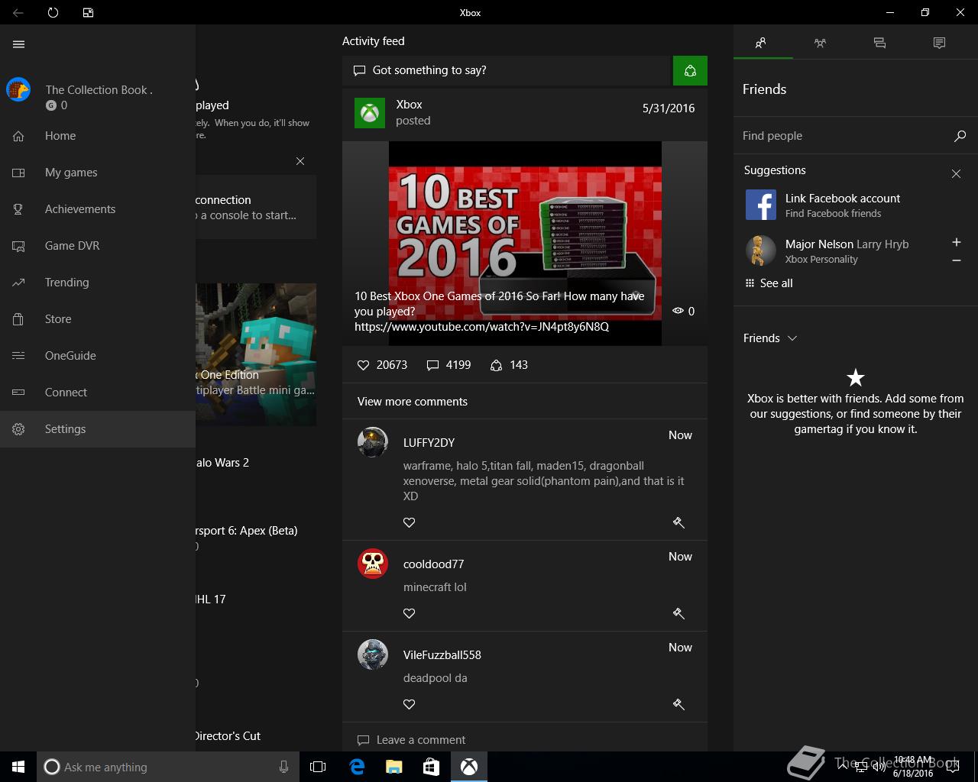Collapse the hamburger navigation menu
Image resolution: width=978 pixels, height=782 pixels.
click(x=18, y=44)
